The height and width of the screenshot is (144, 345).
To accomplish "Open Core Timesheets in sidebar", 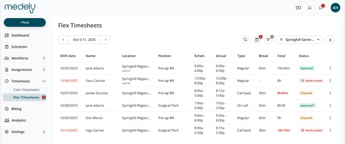I will [26, 90].
